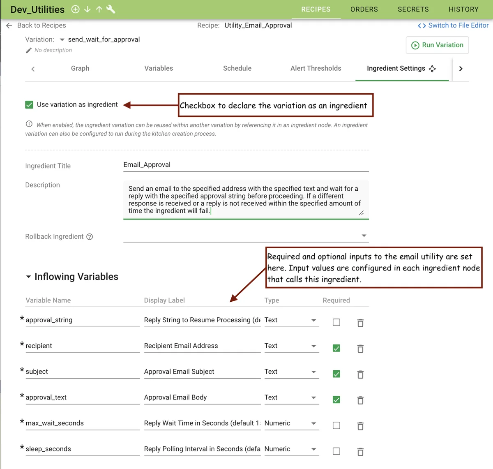Open the Rollback Ingredient dropdown
The width and height of the screenshot is (493, 469).
[x=364, y=236]
